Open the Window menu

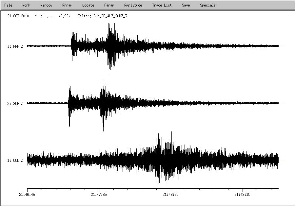point(46,5)
